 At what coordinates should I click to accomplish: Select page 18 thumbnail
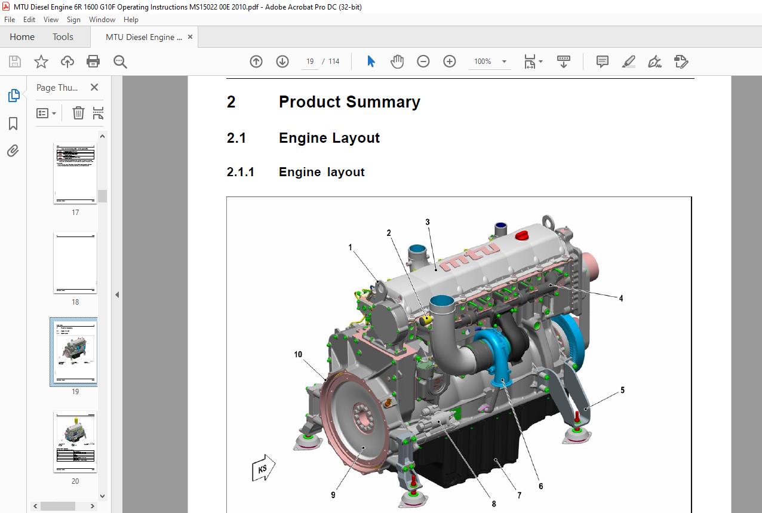coord(75,263)
